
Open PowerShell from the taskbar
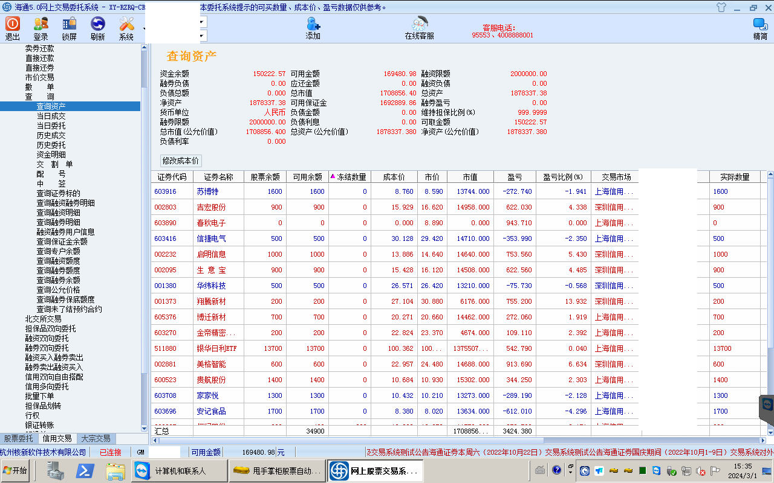85,470
